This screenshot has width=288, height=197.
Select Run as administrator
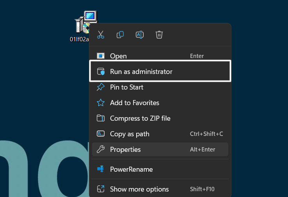(x=141, y=72)
